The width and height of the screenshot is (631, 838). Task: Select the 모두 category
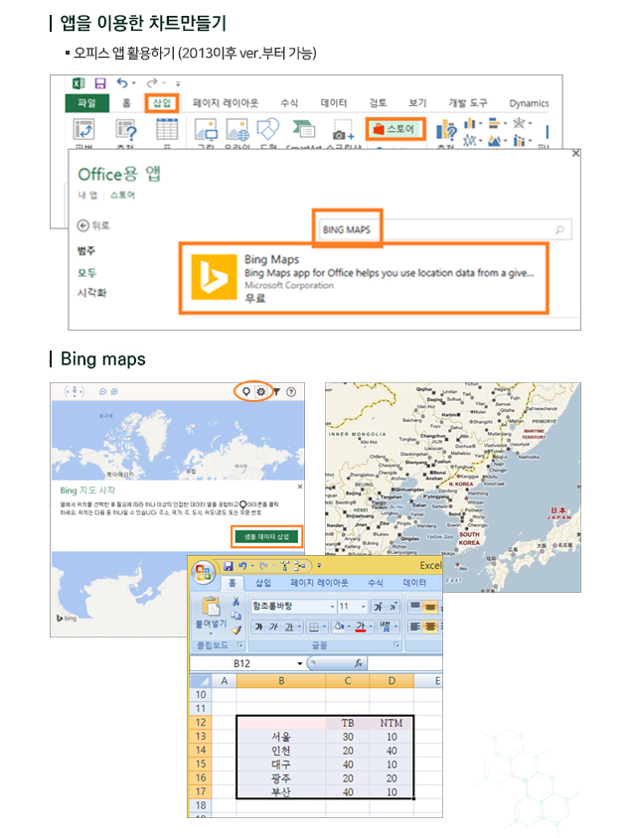pos(86,273)
